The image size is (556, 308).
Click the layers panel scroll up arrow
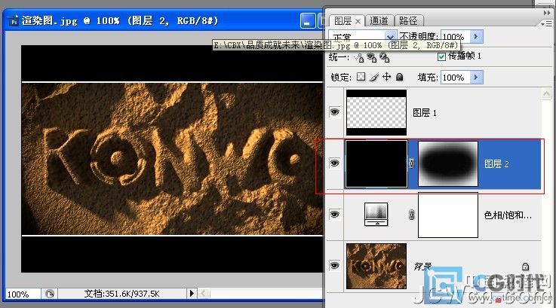[546, 94]
